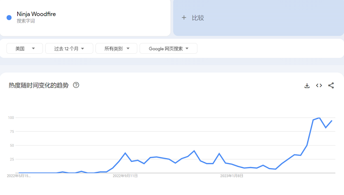The width and height of the screenshot is (344, 195).
Task: Click the 100 value on the y-axis
Action: [11, 118]
